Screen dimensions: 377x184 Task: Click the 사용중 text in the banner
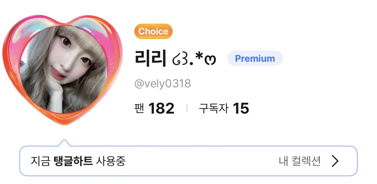tap(111, 161)
